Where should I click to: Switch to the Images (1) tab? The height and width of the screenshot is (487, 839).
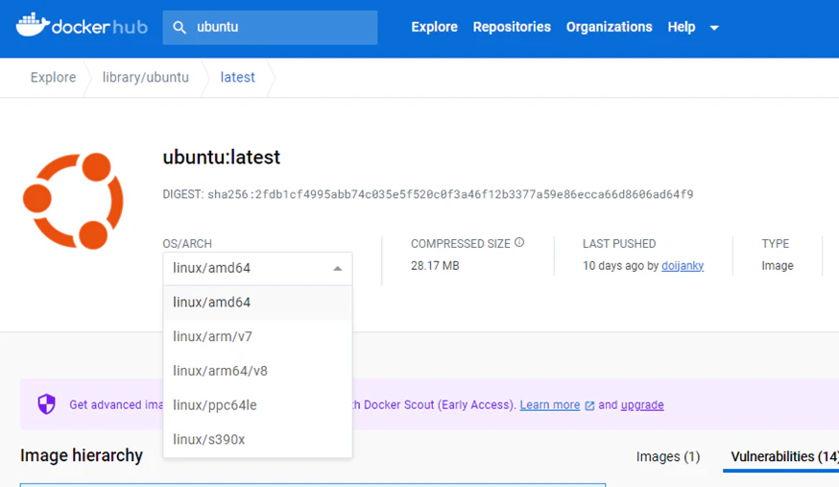pyautogui.click(x=668, y=456)
